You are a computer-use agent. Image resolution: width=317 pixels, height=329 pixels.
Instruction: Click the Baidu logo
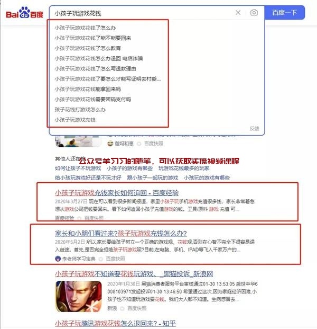coord(24,13)
